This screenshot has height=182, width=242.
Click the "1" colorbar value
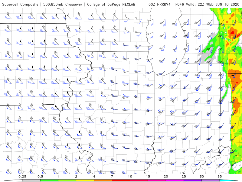coord(58,177)
